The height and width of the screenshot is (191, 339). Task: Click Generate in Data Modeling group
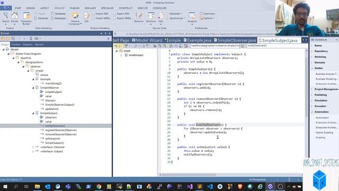(41, 18)
